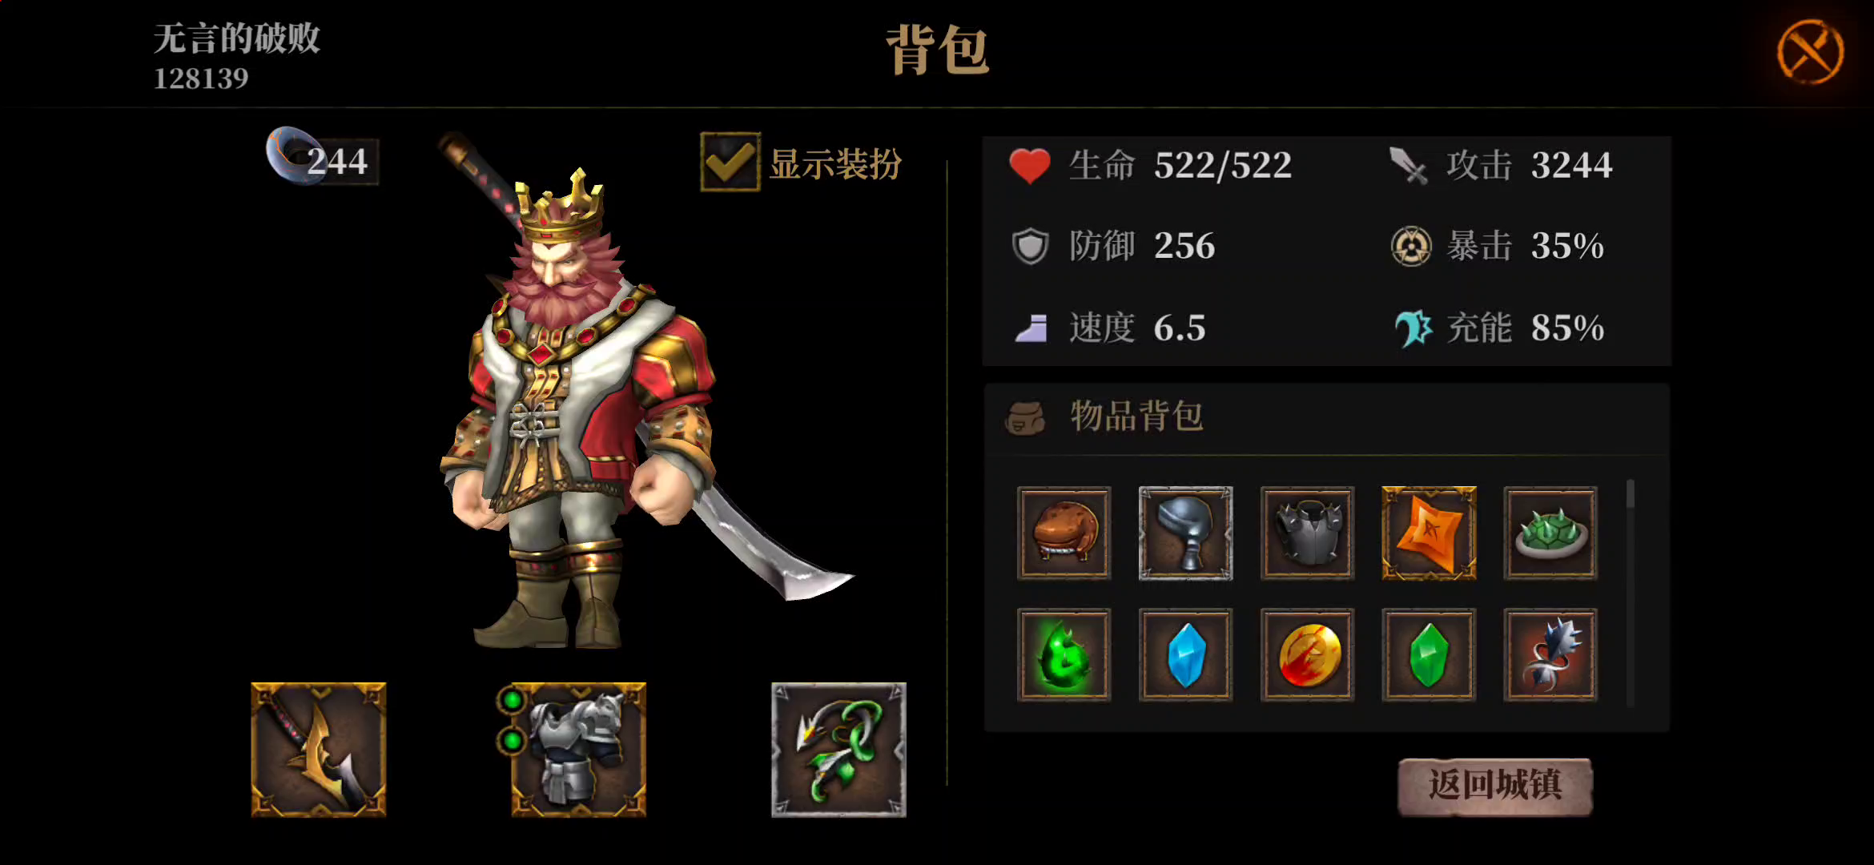This screenshot has height=865, width=1874.
Task: Select the brown toad item in backpack
Action: tap(1064, 533)
